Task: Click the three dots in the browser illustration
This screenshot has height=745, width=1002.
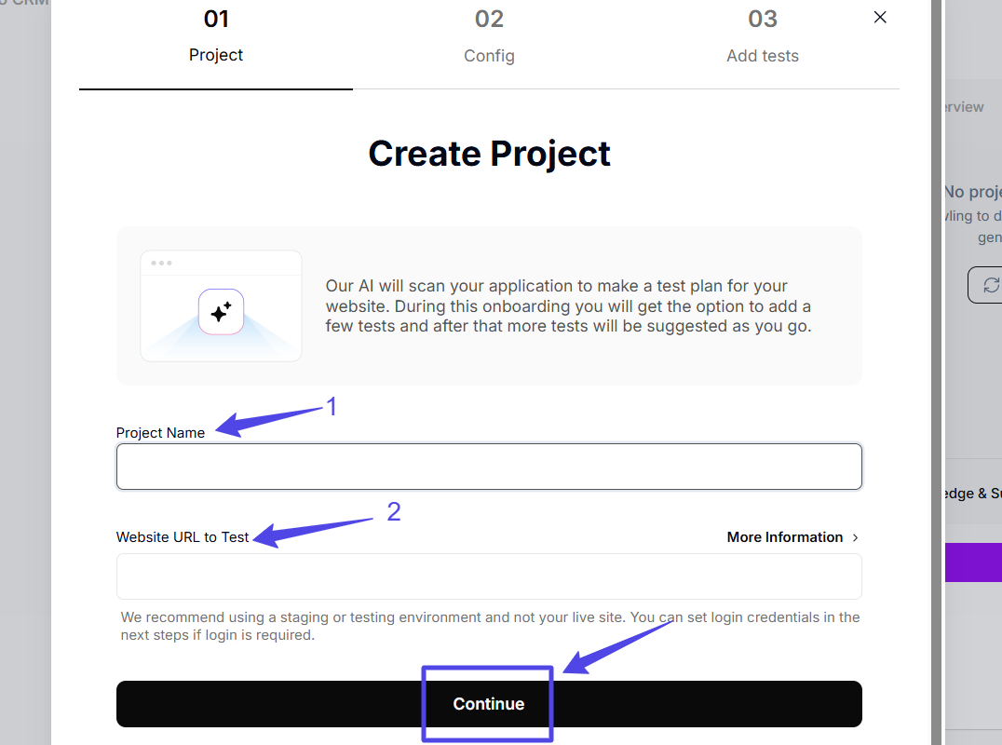Action: click(x=161, y=263)
